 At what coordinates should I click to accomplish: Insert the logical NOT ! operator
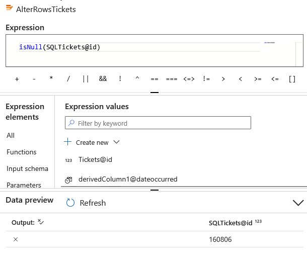point(120,79)
